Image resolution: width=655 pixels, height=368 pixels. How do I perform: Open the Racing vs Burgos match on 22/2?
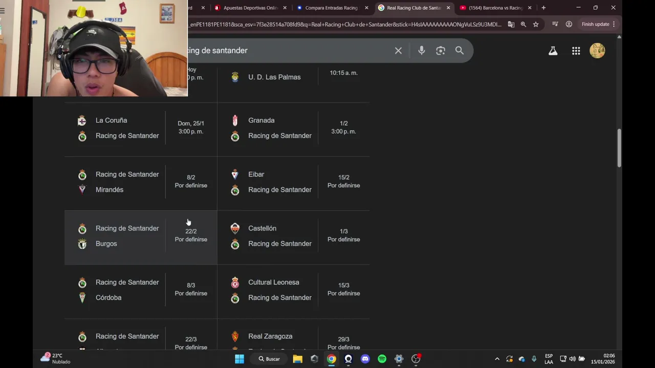[141, 238]
